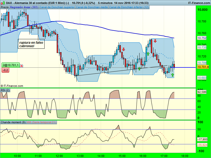Click the Chande value tag -17,900
Viewport: 211px width, 158px height.
[202, 139]
